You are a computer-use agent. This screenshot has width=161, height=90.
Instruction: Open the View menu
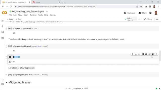[20, 15]
